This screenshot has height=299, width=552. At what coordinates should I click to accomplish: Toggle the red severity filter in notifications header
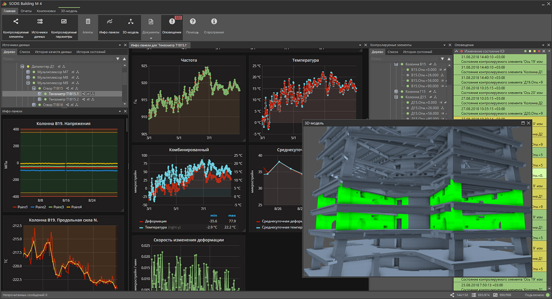tap(539, 51)
